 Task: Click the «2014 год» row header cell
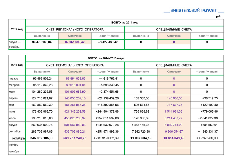pos(17,29)
